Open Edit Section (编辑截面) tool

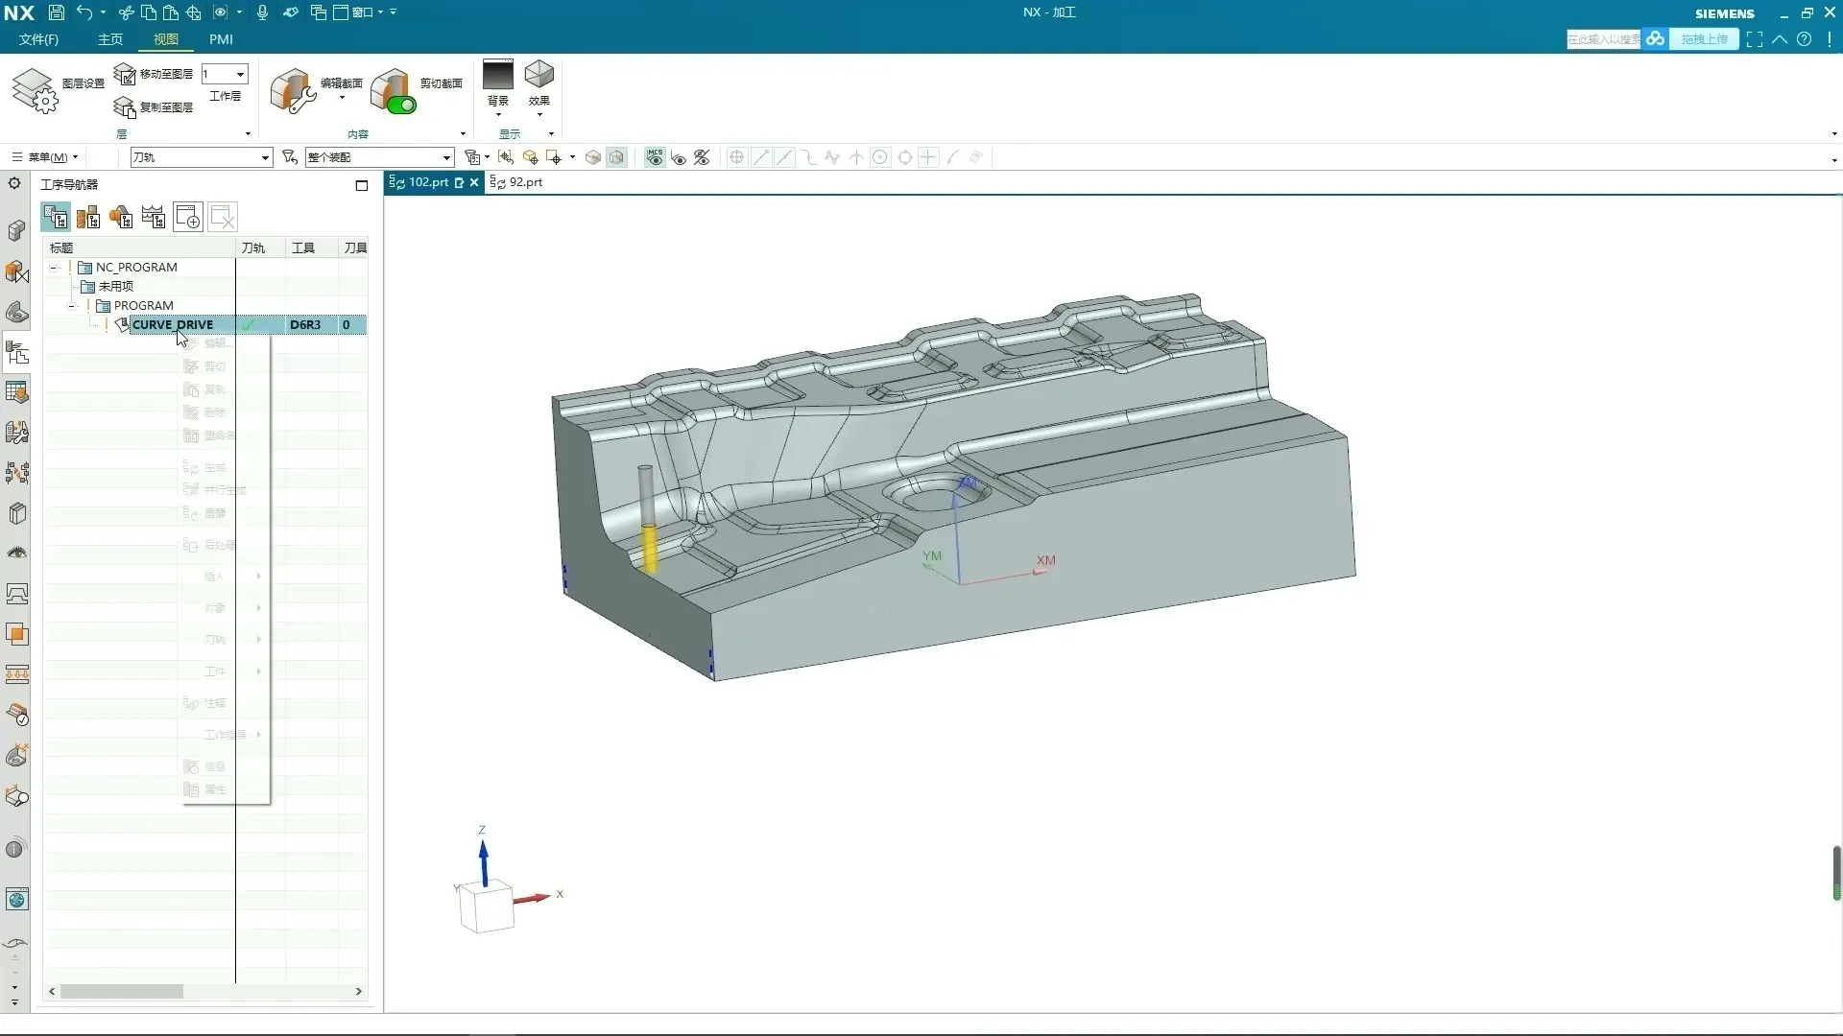(293, 91)
